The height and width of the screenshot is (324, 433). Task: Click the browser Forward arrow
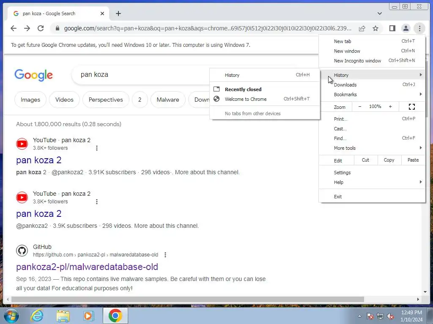[x=27, y=28]
